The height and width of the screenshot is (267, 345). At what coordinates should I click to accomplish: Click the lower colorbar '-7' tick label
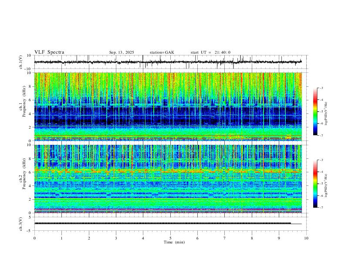tap(321, 208)
